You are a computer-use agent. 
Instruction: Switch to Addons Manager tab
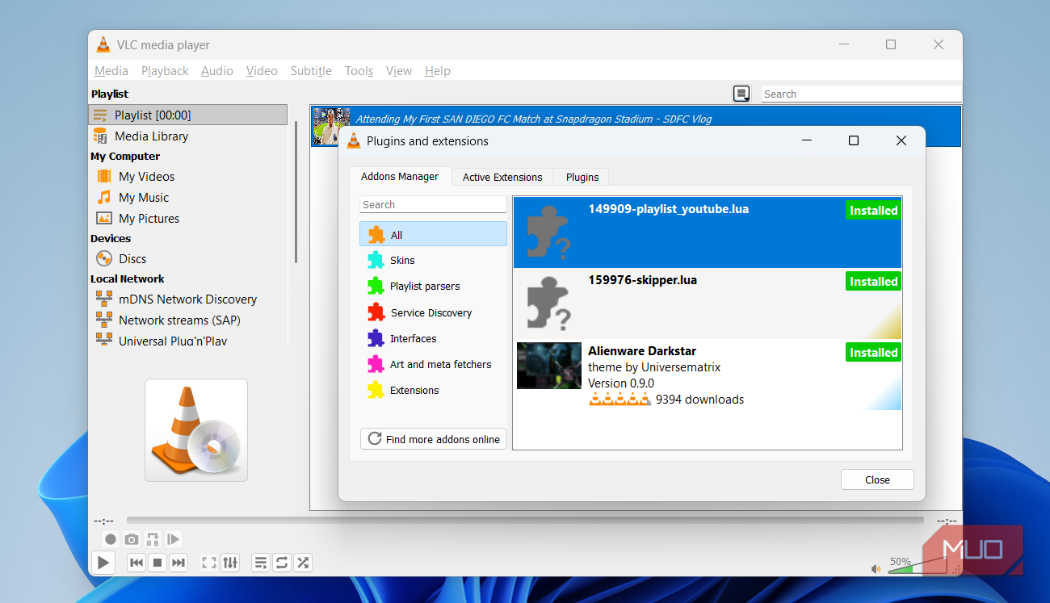[400, 176]
